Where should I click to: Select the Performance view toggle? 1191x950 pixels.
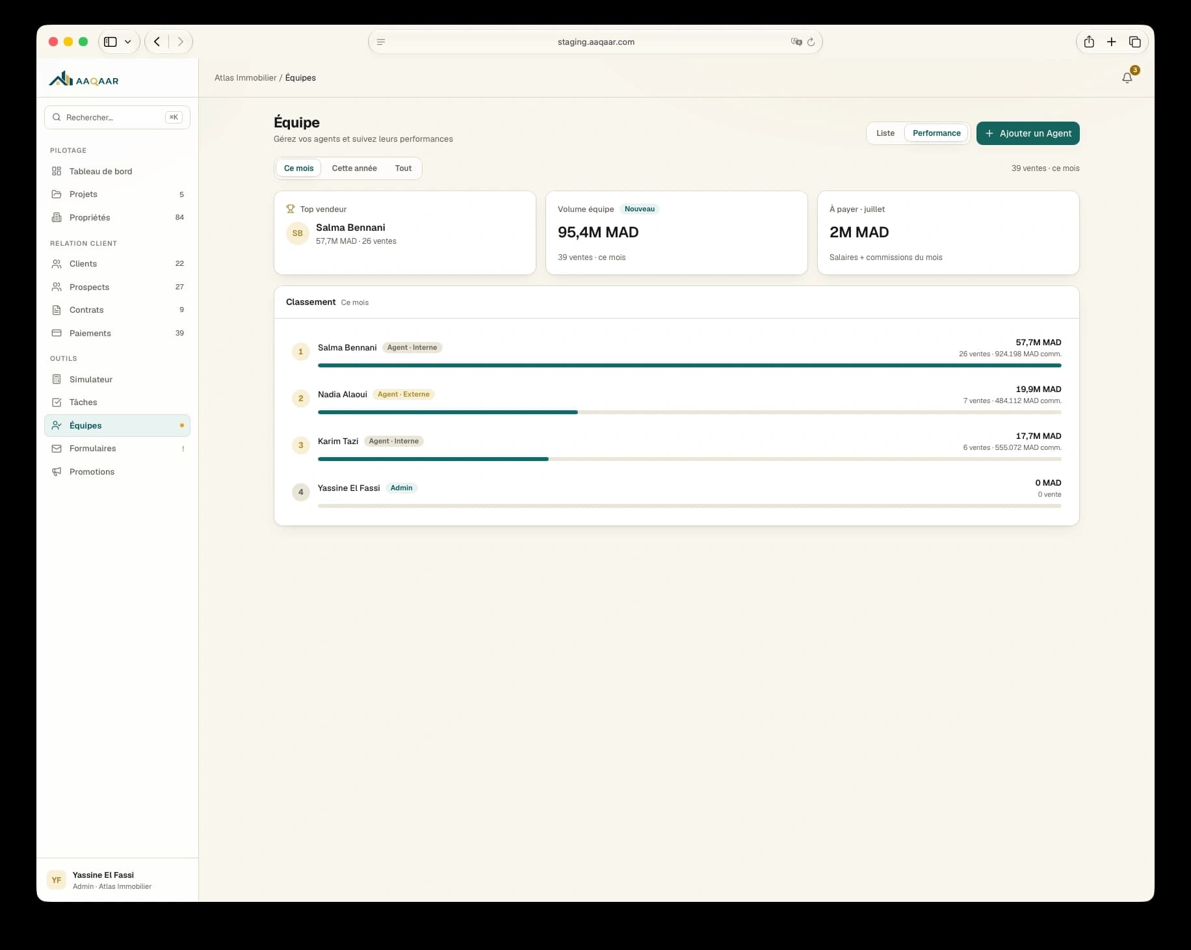click(x=936, y=133)
